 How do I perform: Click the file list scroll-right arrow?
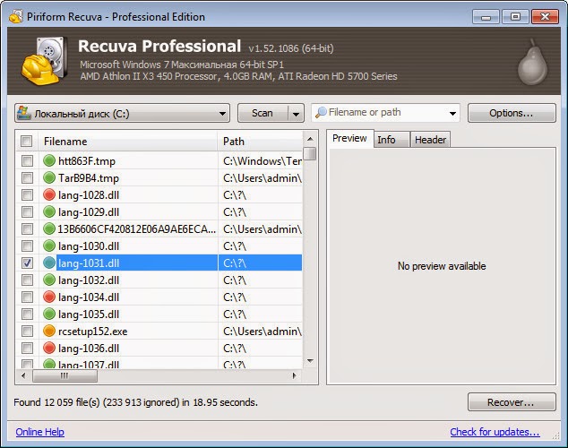tap(294, 375)
